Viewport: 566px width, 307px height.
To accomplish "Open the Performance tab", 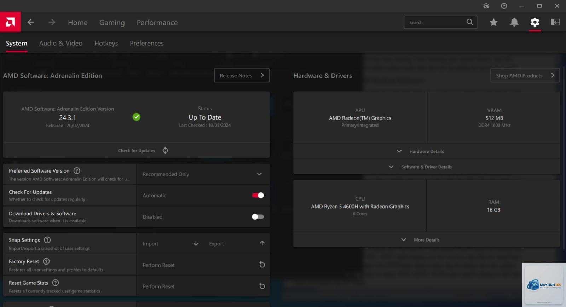I will (157, 22).
